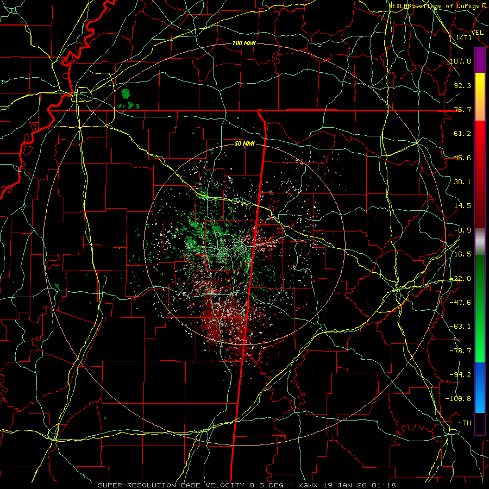Pick the dark TH segment of color bar

(480, 423)
